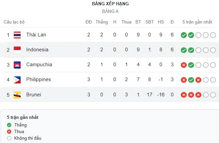Viewport: 219px width, 143px height.
Task: Open the Philippines team page
Action: [39, 79]
